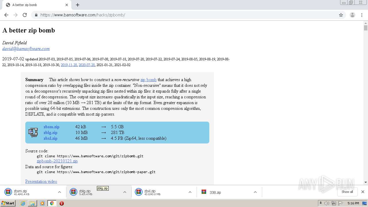
Task: Close the 'A better zip bomb' tab
Action: pyautogui.click(x=67, y=5)
